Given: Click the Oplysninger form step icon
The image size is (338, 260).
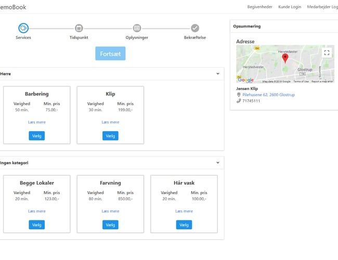Looking at the screenshot, I should pos(137,28).
